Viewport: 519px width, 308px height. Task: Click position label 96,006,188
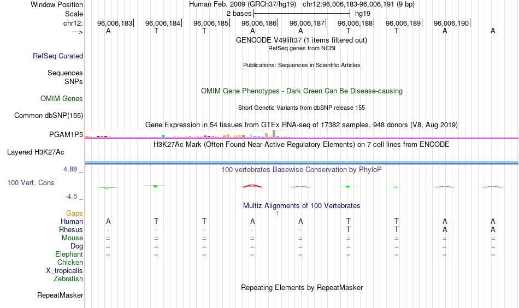(355, 23)
